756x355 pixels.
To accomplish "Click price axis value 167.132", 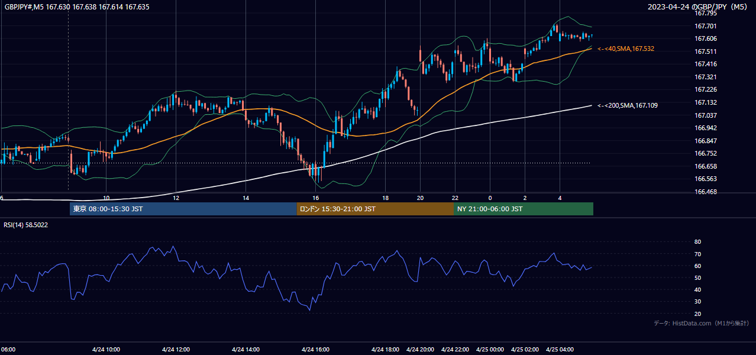I will click(x=705, y=102).
